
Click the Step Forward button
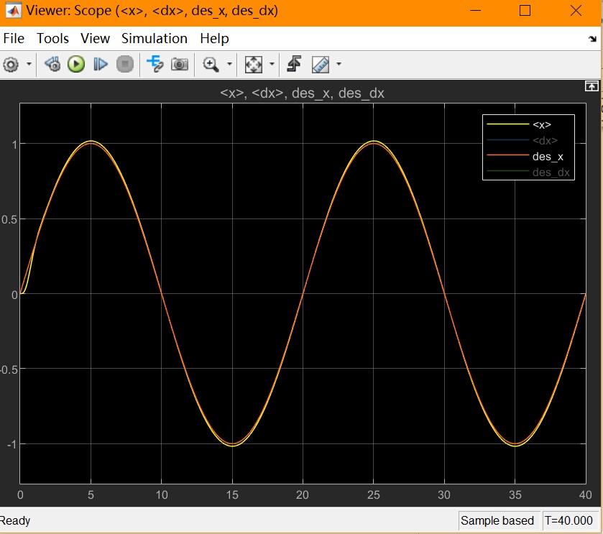coord(101,64)
